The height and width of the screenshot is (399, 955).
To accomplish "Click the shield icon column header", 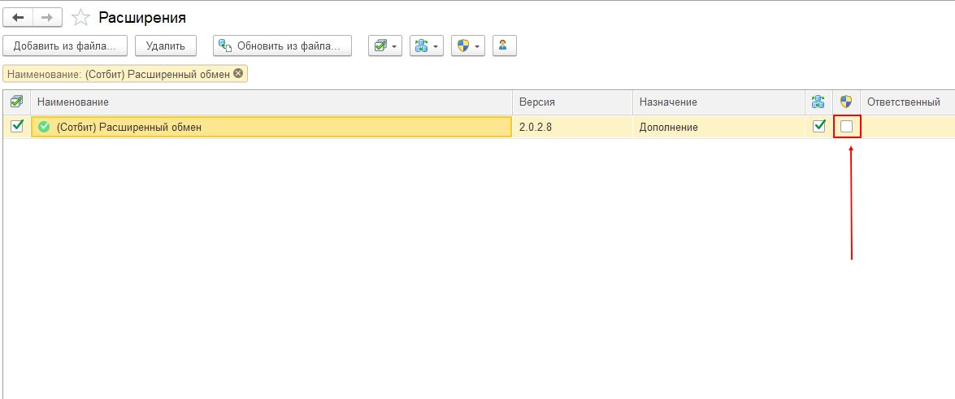I will [x=846, y=102].
